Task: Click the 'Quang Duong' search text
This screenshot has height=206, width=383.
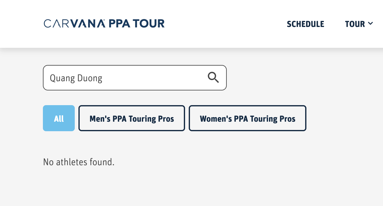Action: (x=76, y=78)
